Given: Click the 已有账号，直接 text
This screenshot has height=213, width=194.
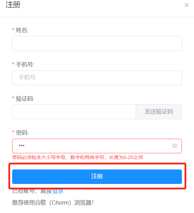Looking at the screenshot, I should pos(32,191).
